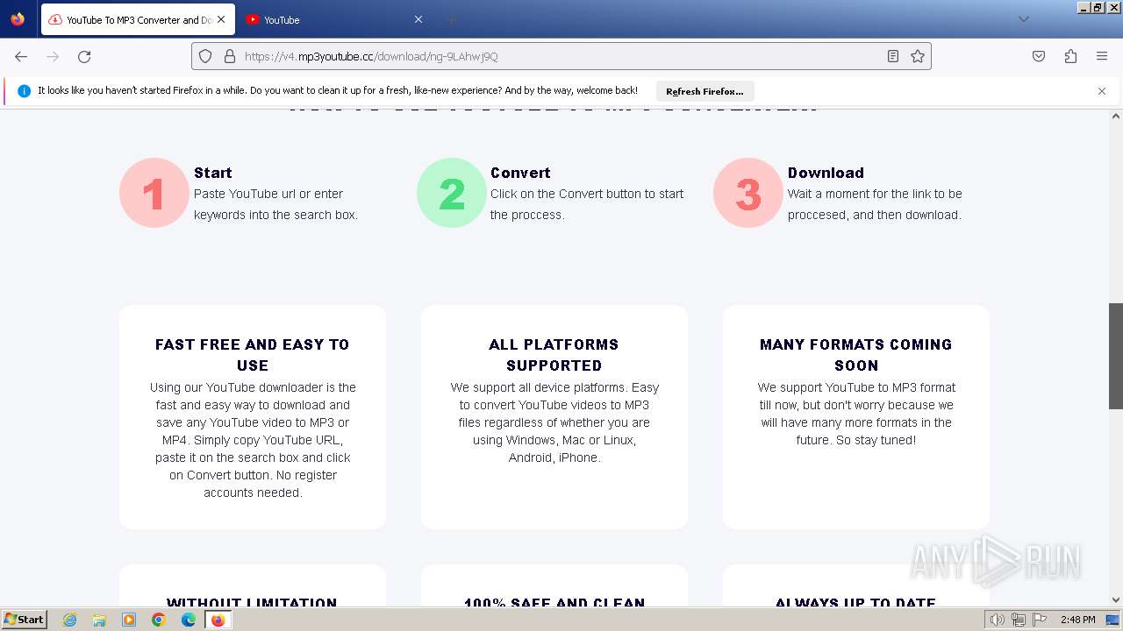Click the 100% SAFE AND CLEAN heading
This screenshot has height=631, width=1123.
click(554, 602)
